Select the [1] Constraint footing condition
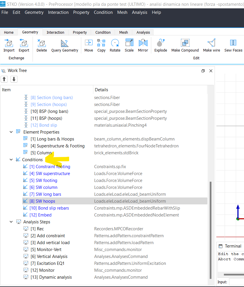 (x=50, y=167)
